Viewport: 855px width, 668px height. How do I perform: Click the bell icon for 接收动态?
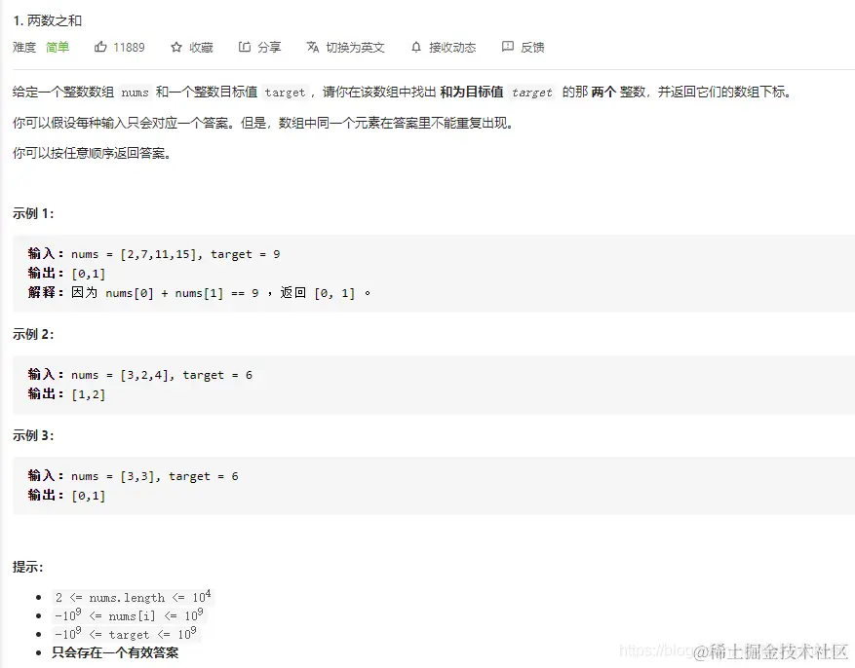click(x=415, y=46)
